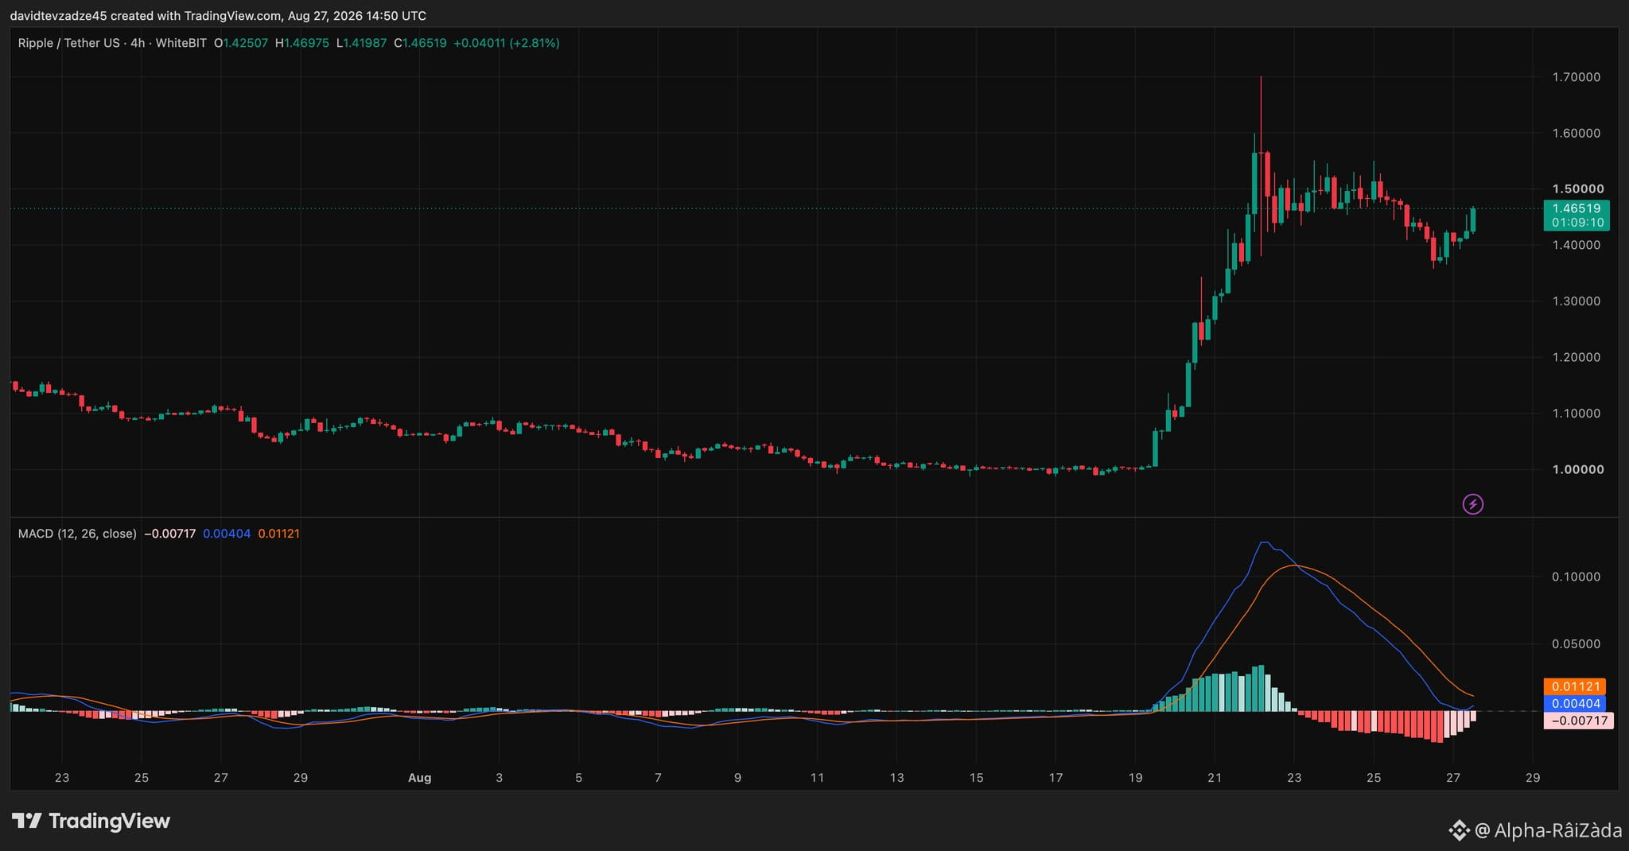Click the 17 date label on time axis
Image resolution: width=1629 pixels, height=851 pixels.
[x=1056, y=778]
